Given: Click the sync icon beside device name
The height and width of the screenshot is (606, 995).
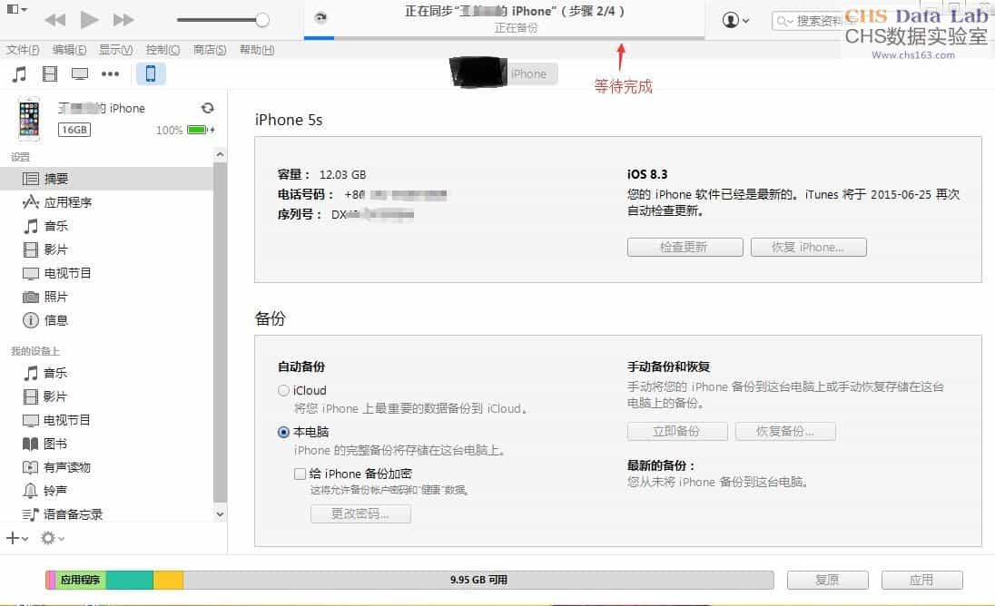Looking at the screenshot, I should [x=208, y=108].
